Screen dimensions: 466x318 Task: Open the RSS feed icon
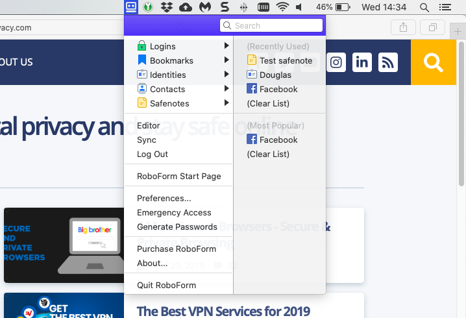(x=388, y=62)
